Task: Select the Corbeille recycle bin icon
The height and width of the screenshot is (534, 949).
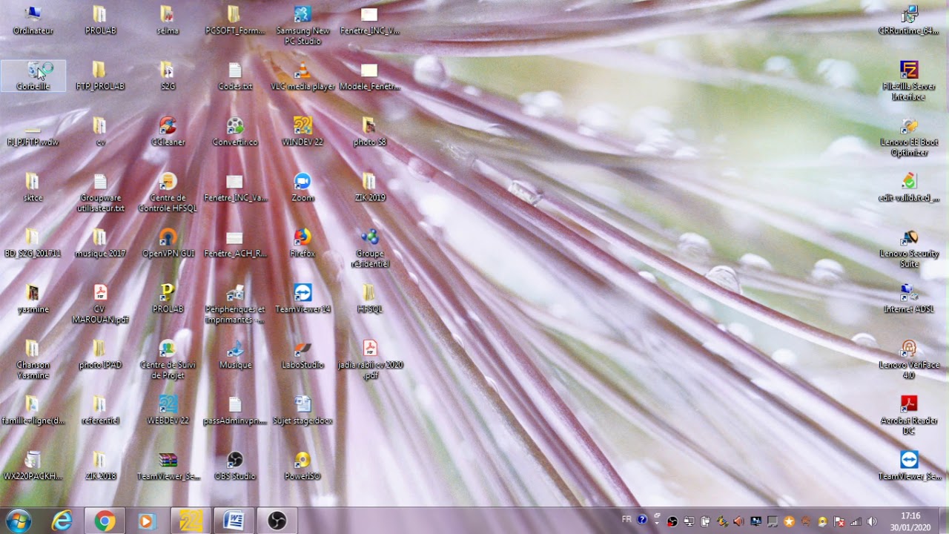Action: pyautogui.click(x=33, y=76)
